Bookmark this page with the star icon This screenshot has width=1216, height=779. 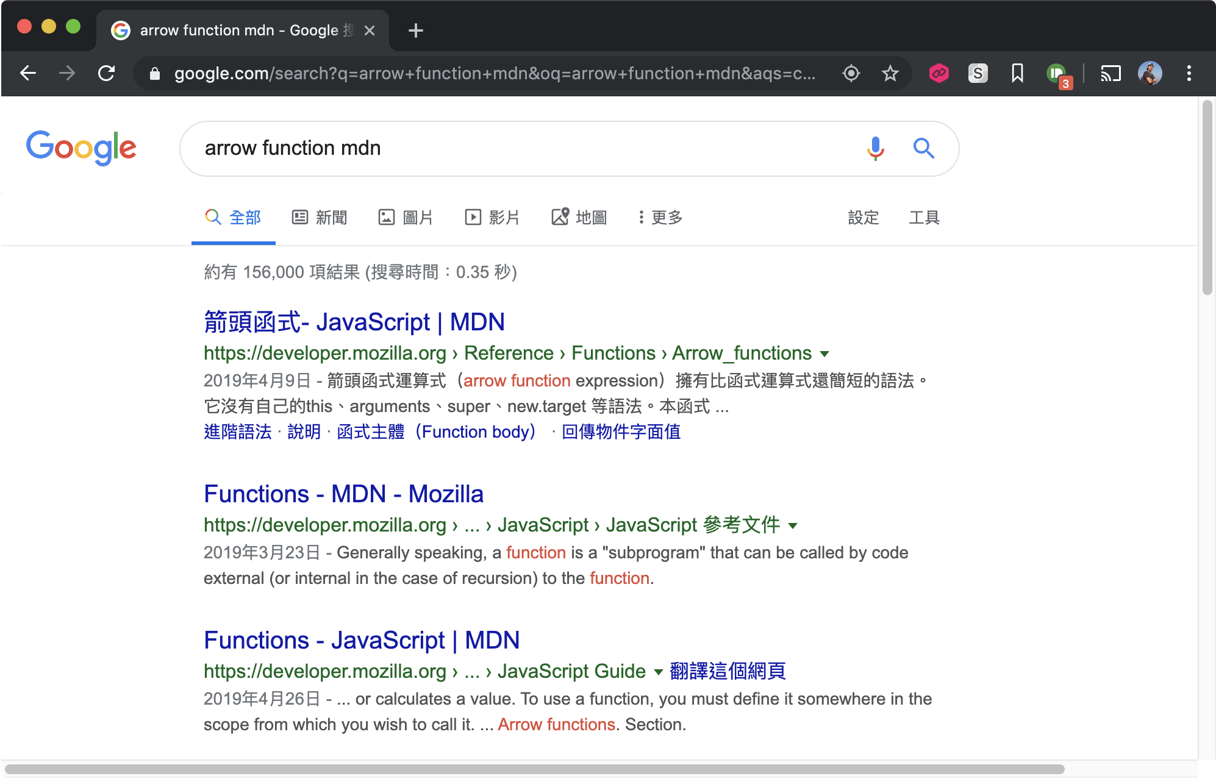click(890, 74)
